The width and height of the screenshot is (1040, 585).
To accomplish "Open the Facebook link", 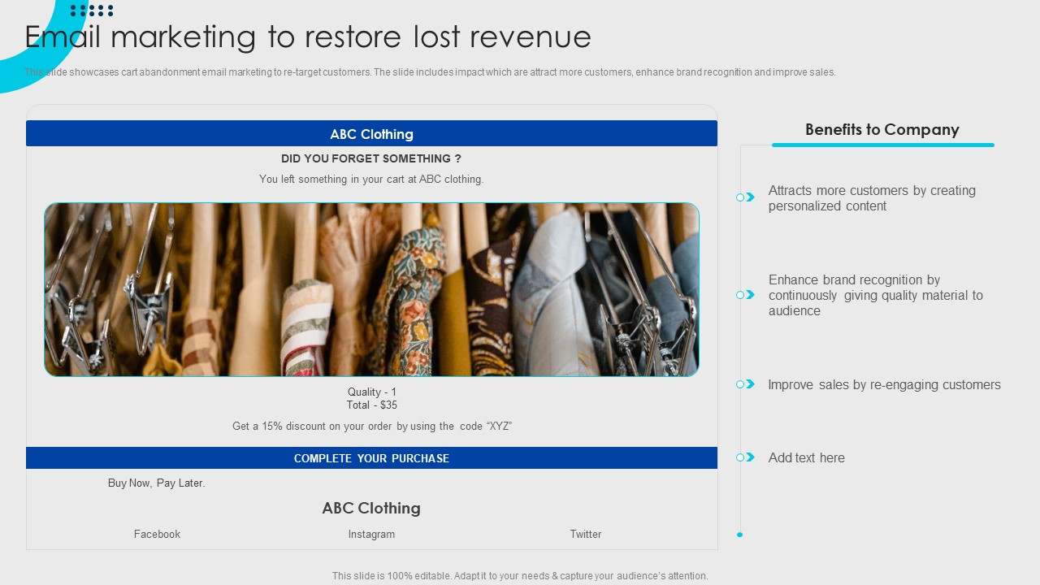I will point(157,534).
